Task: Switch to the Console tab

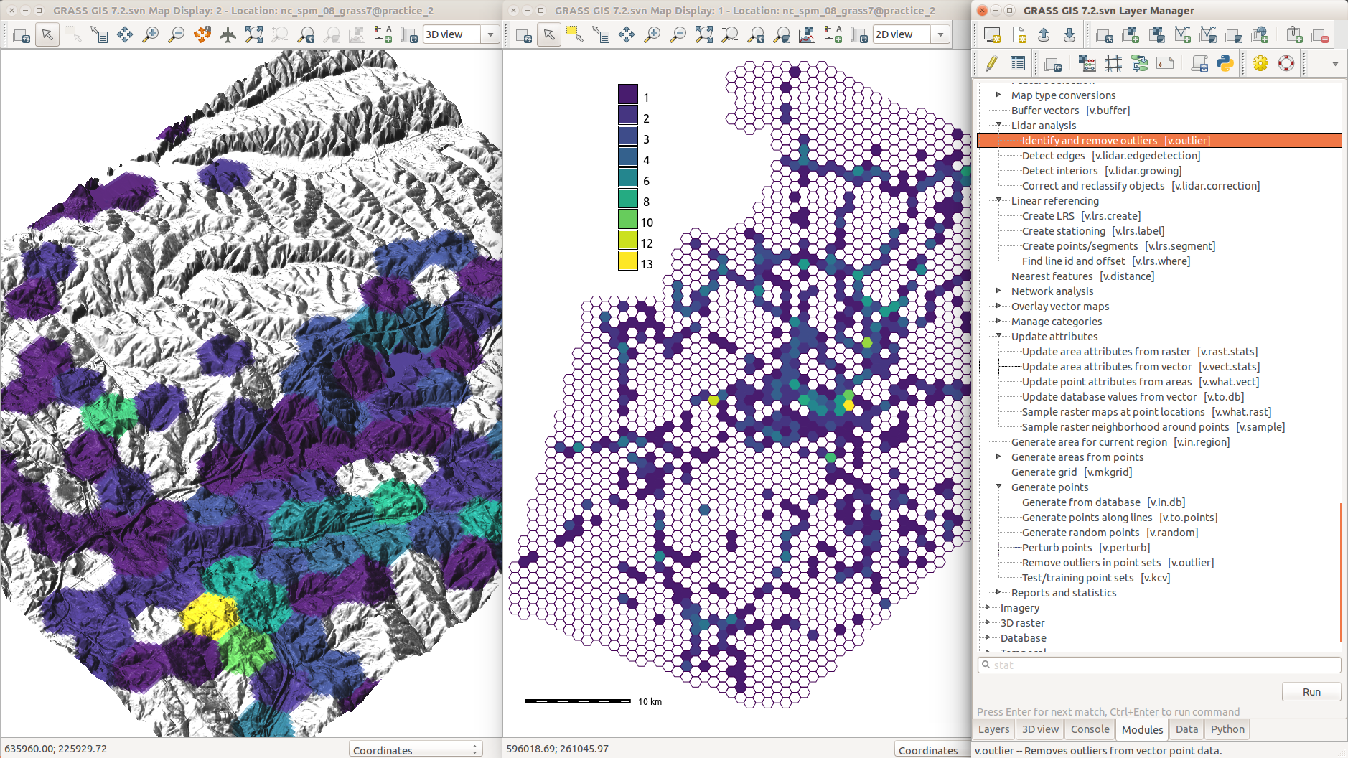Action: 1090,729
